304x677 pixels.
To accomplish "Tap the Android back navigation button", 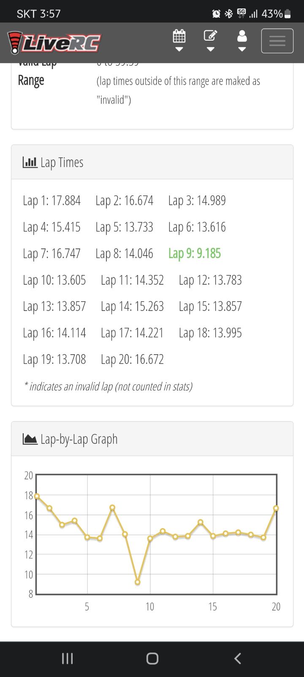I will pos(237,658).
